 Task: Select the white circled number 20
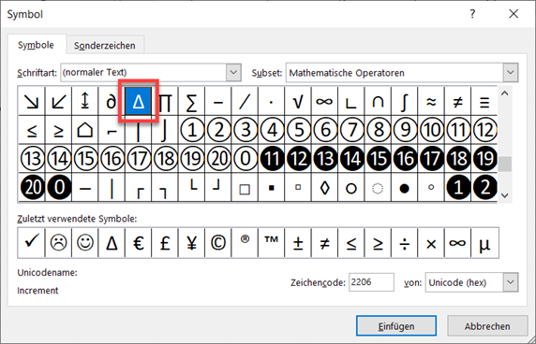pos(218,159)
